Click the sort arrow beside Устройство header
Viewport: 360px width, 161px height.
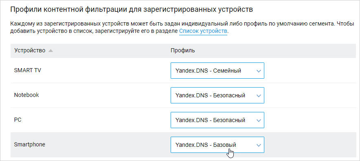tap(51, 51)
